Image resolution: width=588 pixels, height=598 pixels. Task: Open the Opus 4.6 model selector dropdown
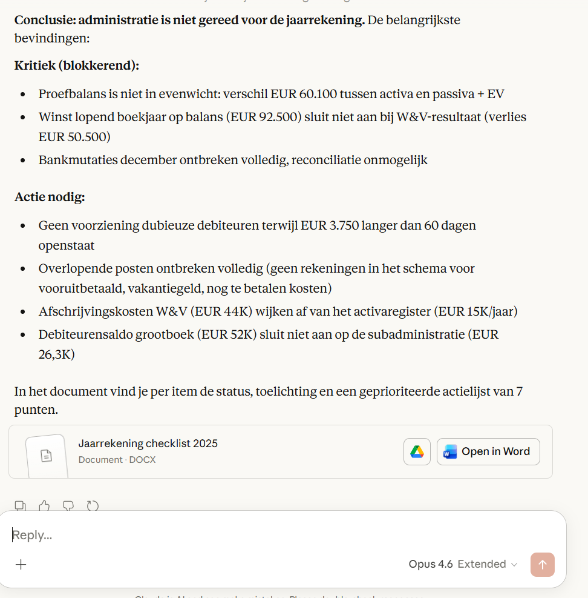click(x=431, y=564)
